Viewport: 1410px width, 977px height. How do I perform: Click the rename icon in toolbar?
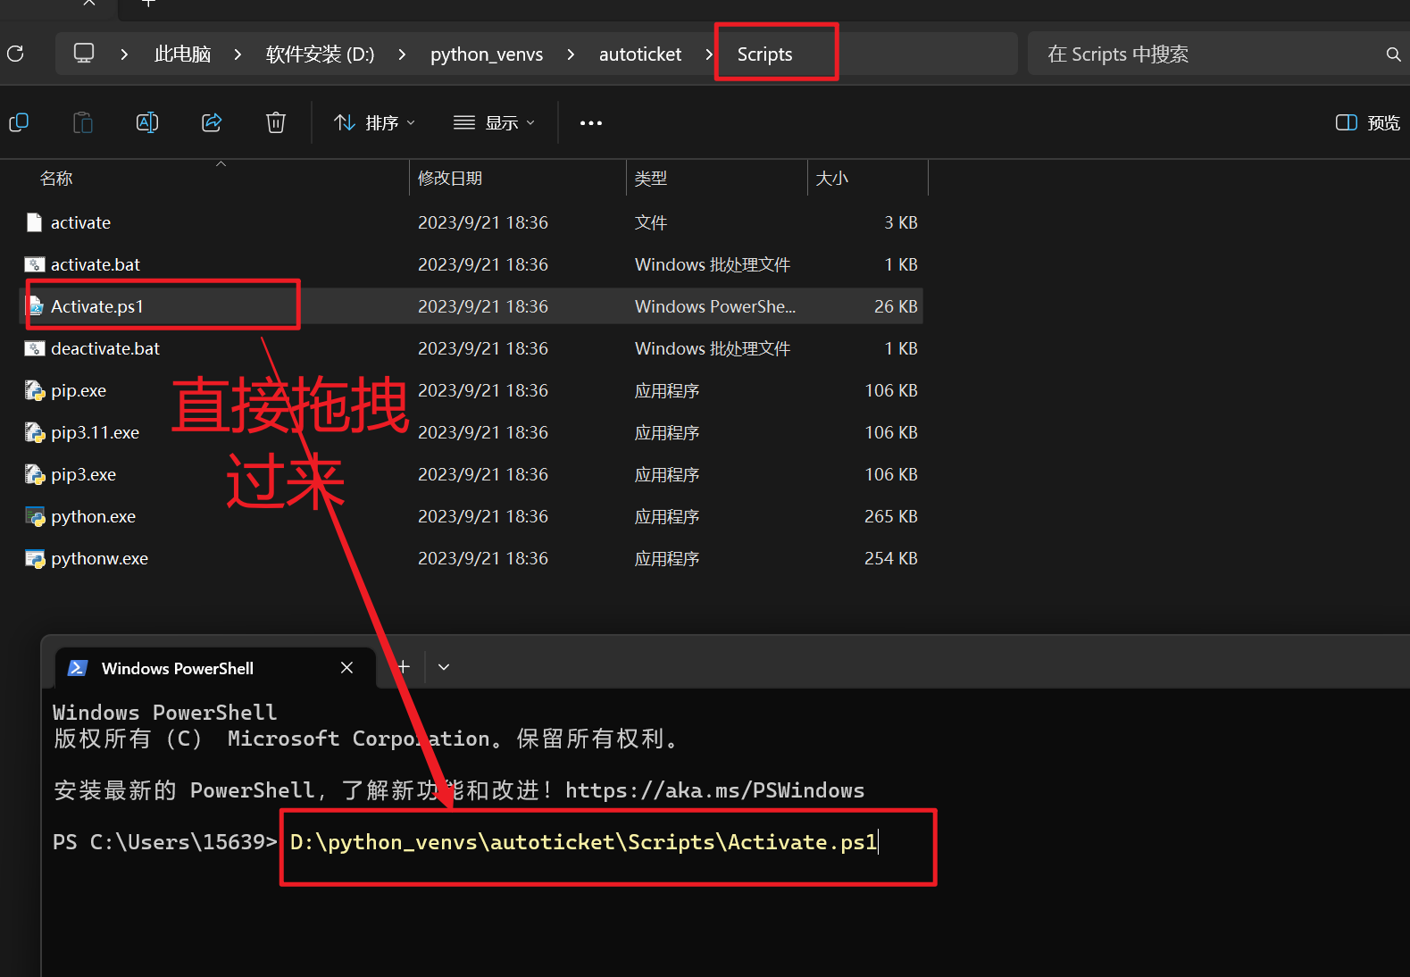coord(147,122)
